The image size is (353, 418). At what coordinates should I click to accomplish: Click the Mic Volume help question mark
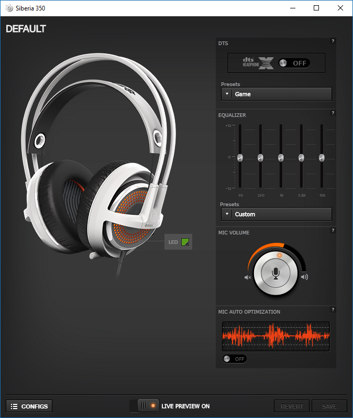333,230
